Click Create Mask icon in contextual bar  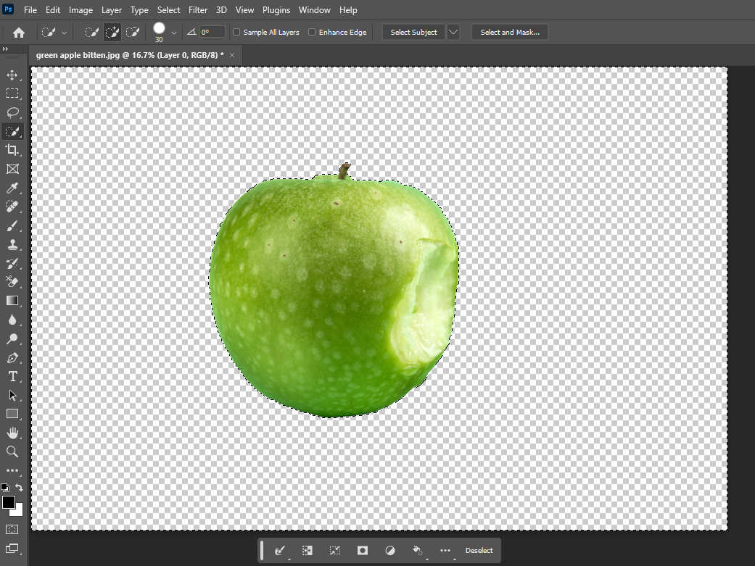tap(363, 551)
